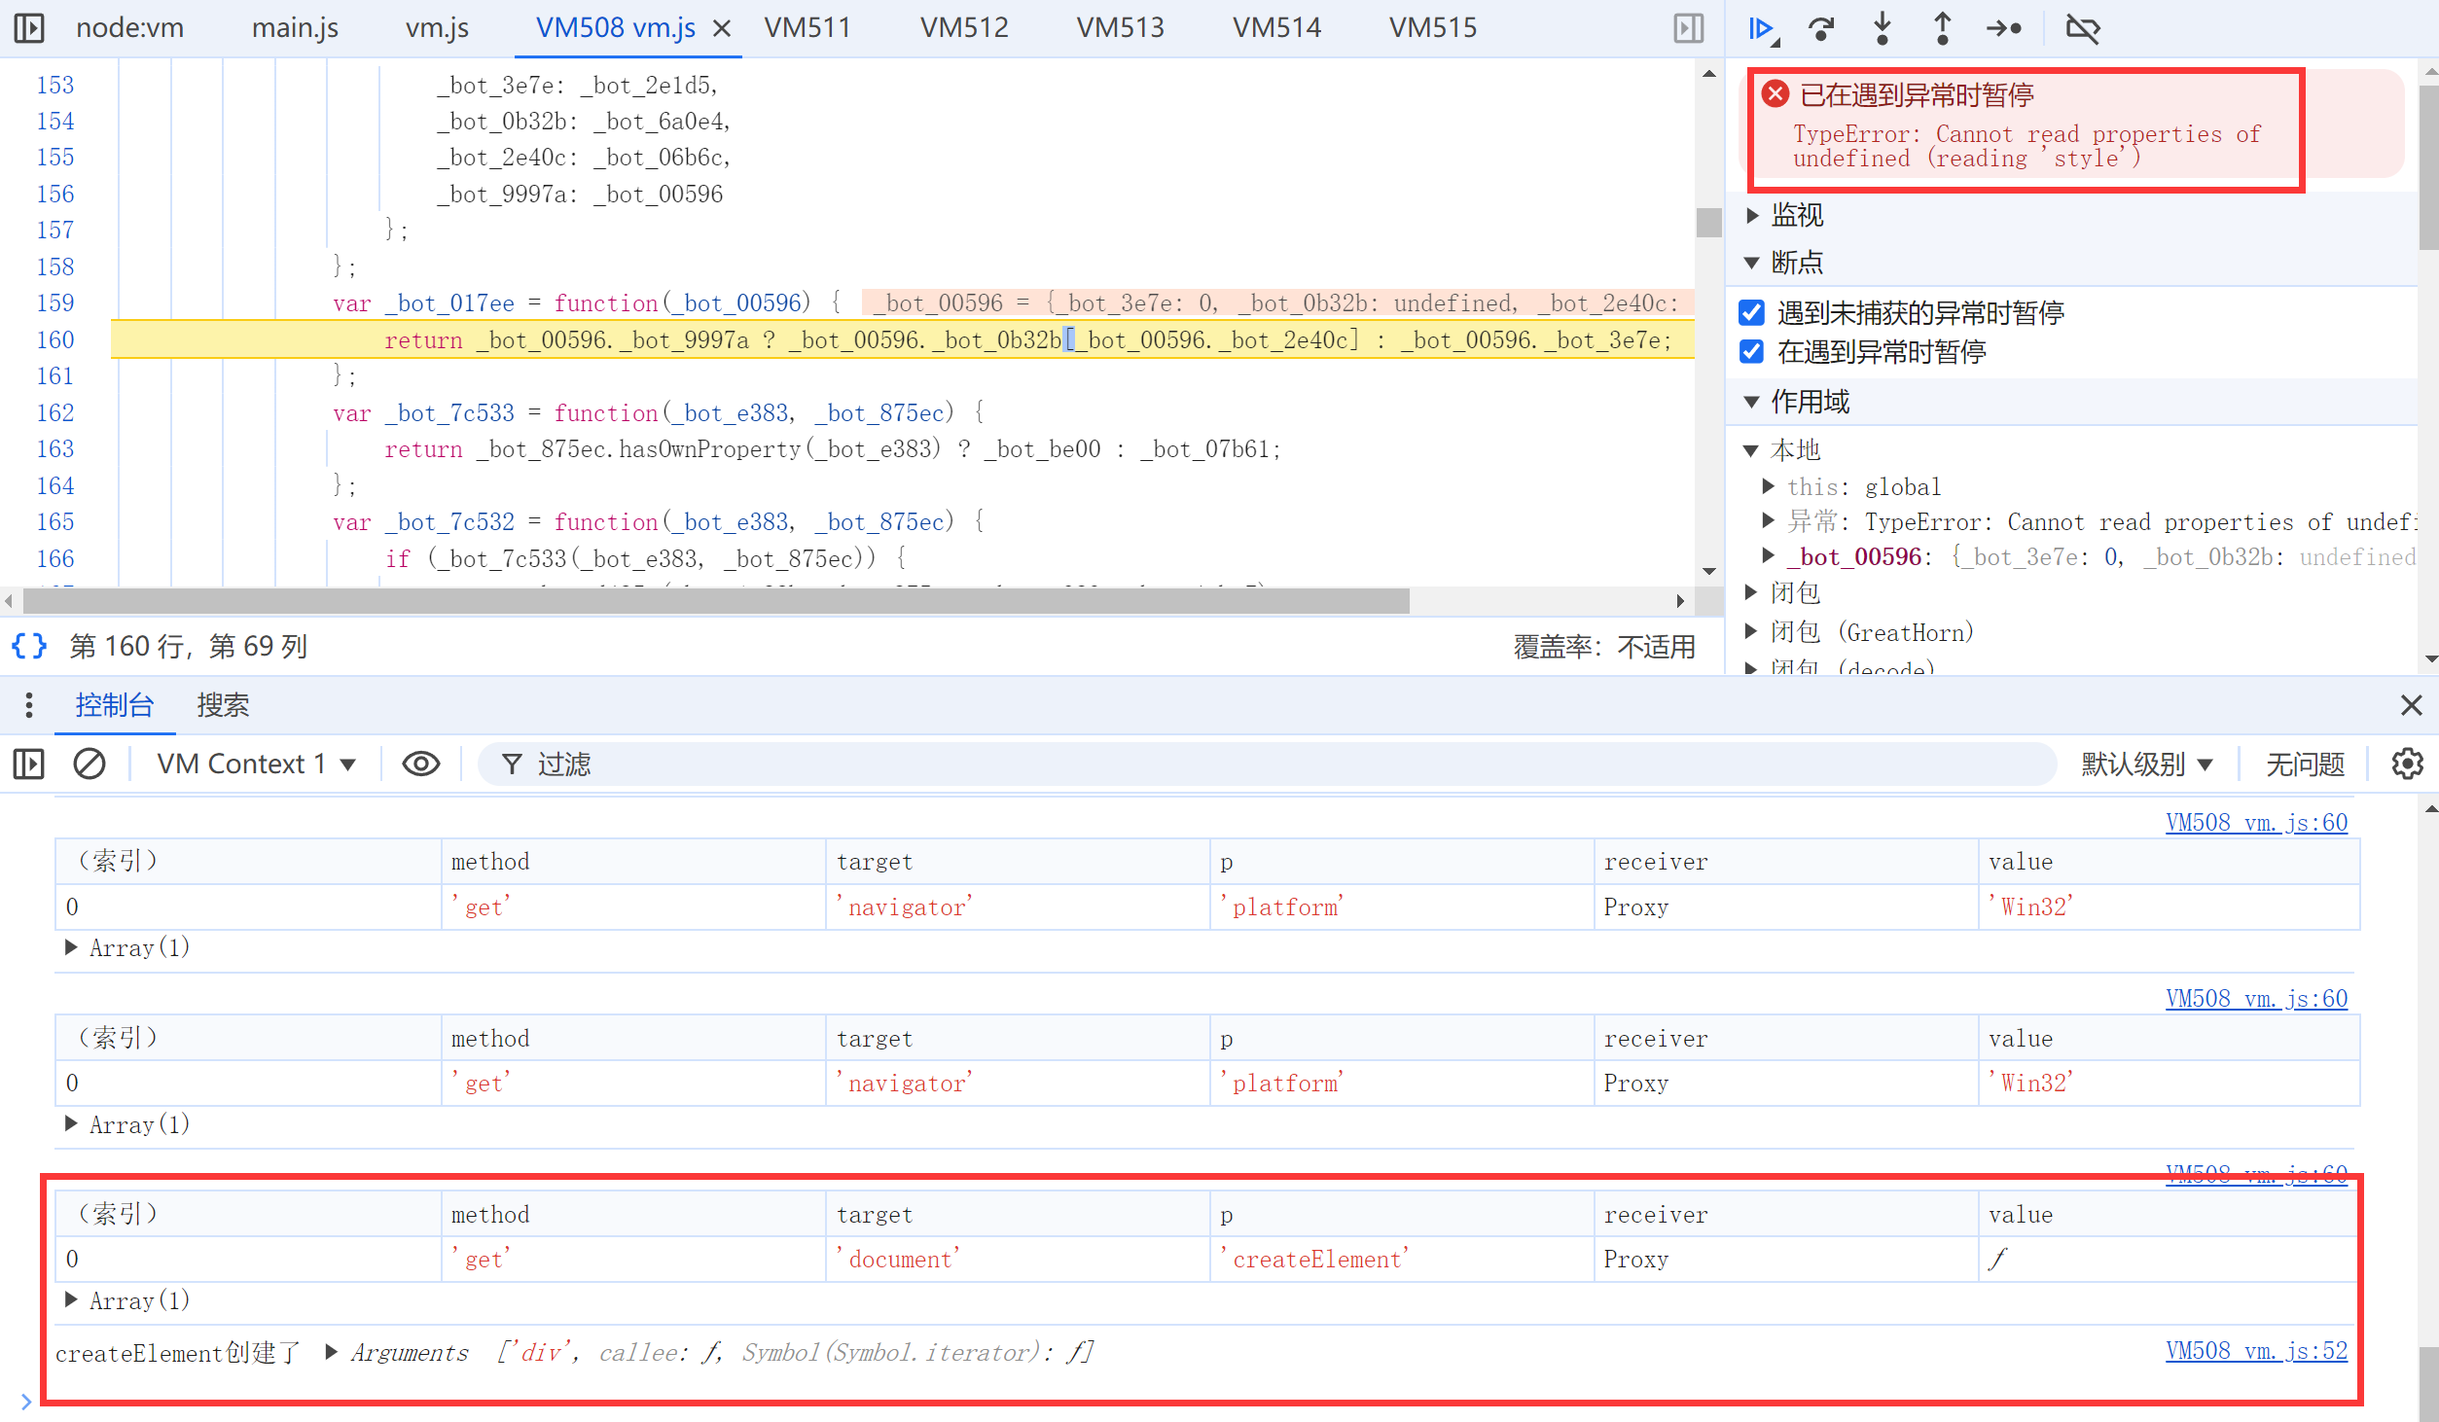This screenshot has width=2439, height=1422.
Task: Click Step over next function call
Action: click(x=1821, y=28)
